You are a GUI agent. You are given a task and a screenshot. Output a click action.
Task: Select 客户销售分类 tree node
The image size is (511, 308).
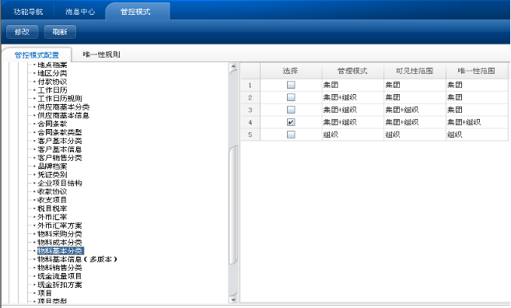click(x=60, y=158)
